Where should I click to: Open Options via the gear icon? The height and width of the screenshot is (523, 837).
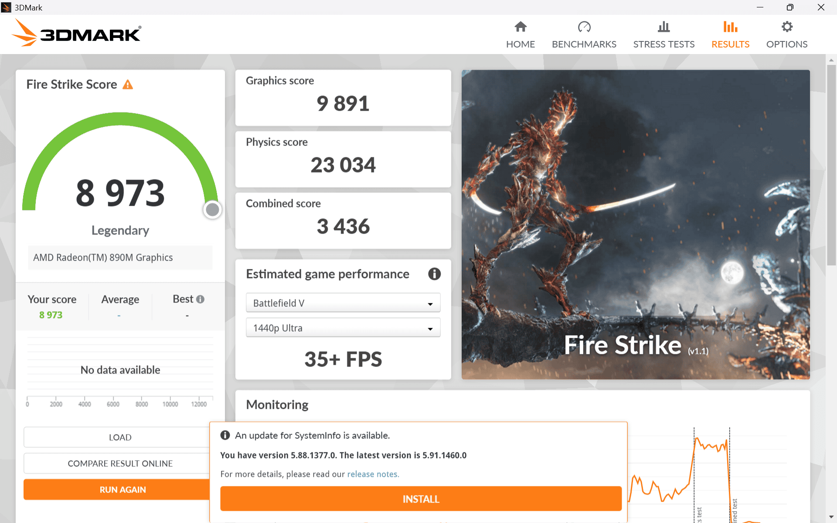(787, 27)
